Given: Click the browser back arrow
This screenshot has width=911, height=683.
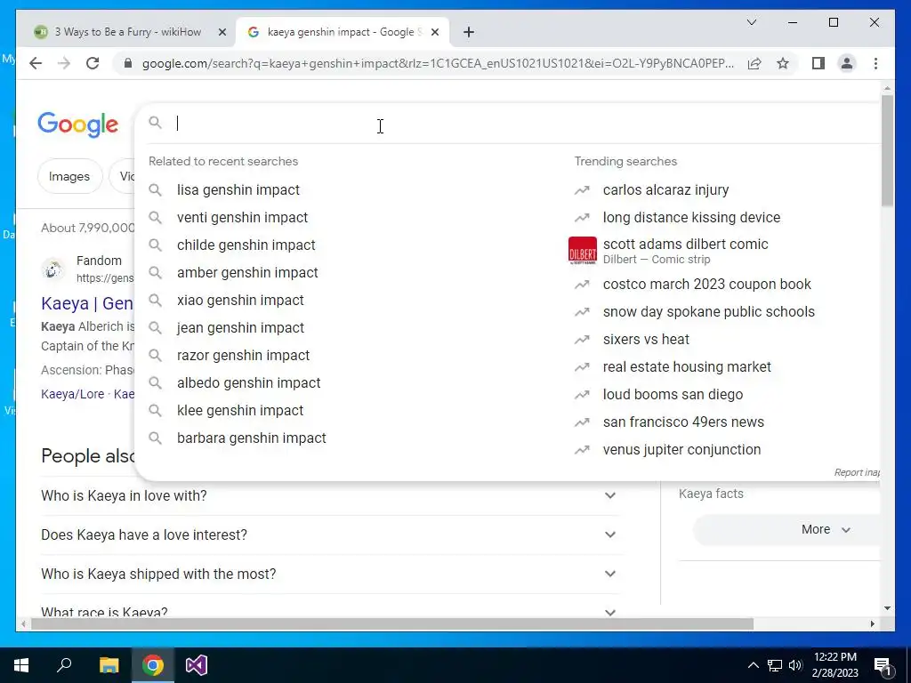Looking at the screenshot, I should (x=36, y=63).
